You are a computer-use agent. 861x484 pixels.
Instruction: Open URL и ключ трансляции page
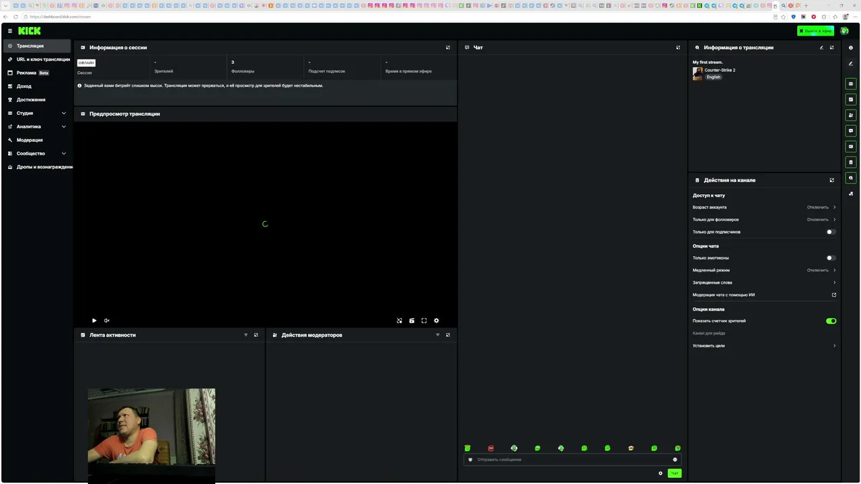point(37,59)
